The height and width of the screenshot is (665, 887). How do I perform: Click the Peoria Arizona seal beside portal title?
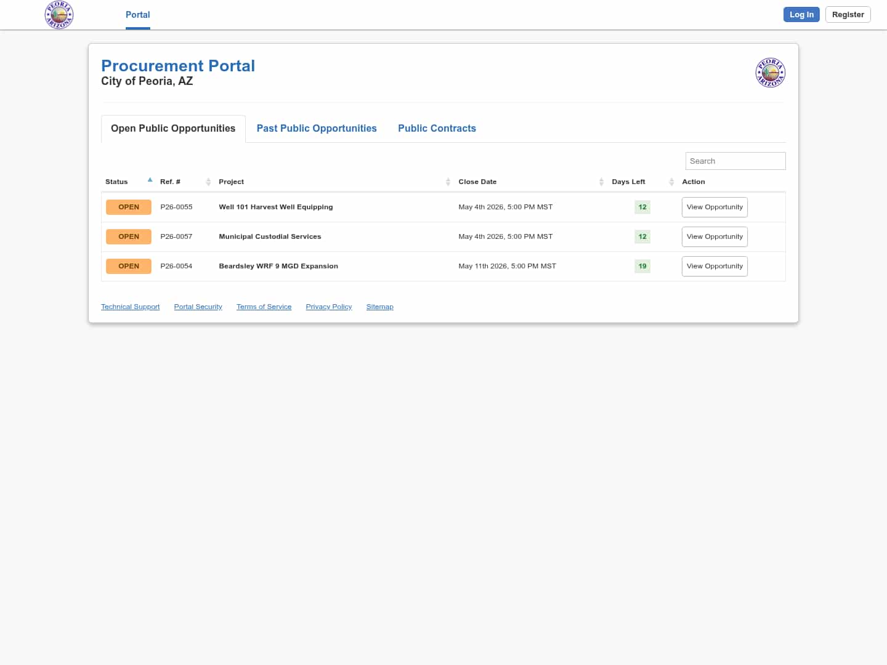(x=770, y=73)
